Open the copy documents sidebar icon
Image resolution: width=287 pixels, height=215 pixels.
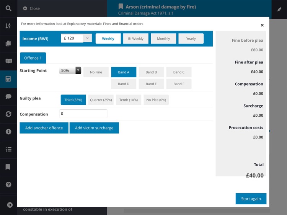coord(8,43)
